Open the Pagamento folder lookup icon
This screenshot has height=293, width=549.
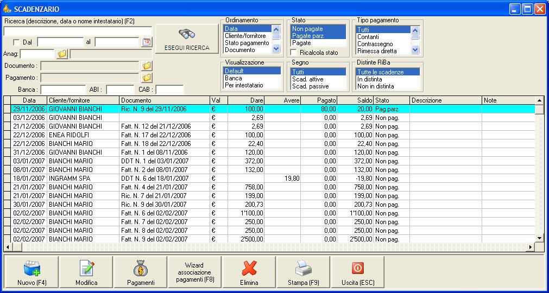pos(147,78)
